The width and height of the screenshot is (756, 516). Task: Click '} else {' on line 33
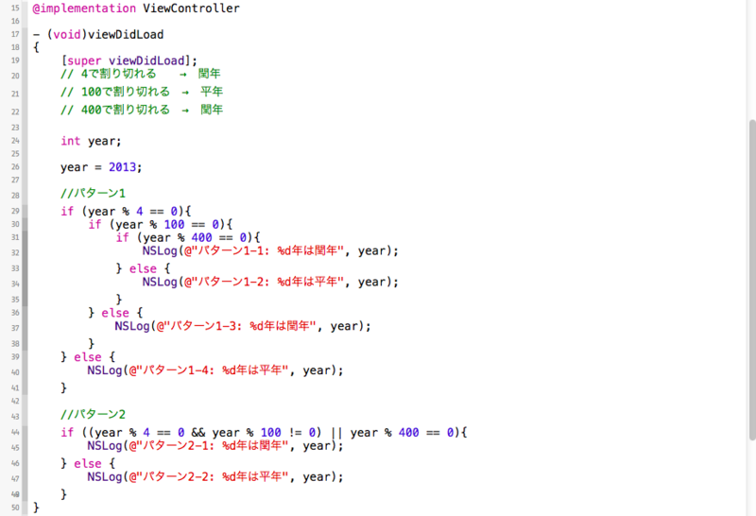[x=144, y=268]
